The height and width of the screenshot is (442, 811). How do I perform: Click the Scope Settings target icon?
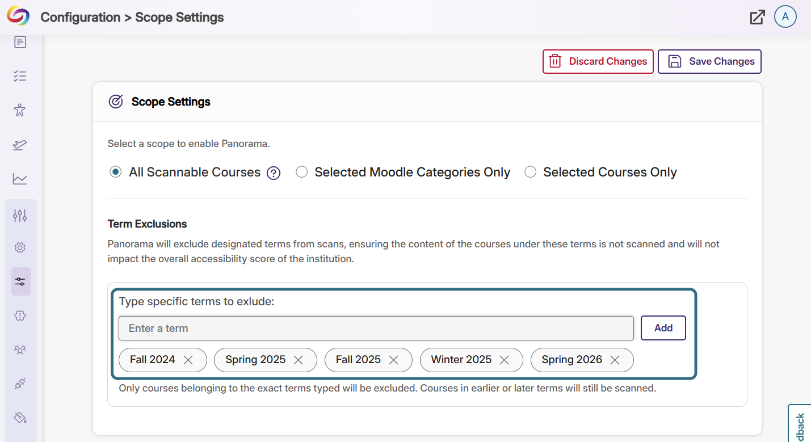[x=116, y=102]
